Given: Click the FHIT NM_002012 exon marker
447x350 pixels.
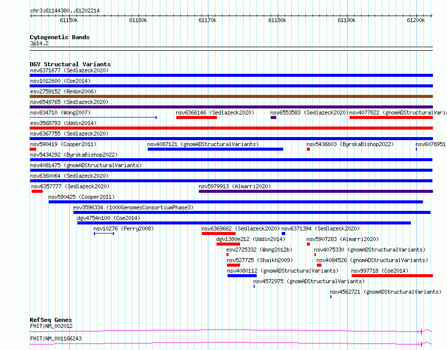Looking at the screenshot, I should click(x=421, y=332).
